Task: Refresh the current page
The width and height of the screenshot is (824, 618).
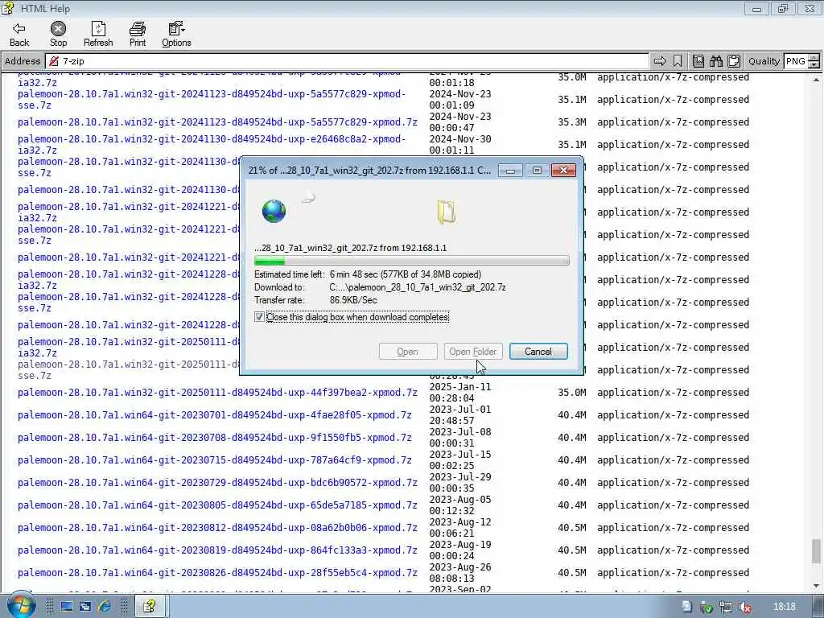Action: (x=98, y=34)
